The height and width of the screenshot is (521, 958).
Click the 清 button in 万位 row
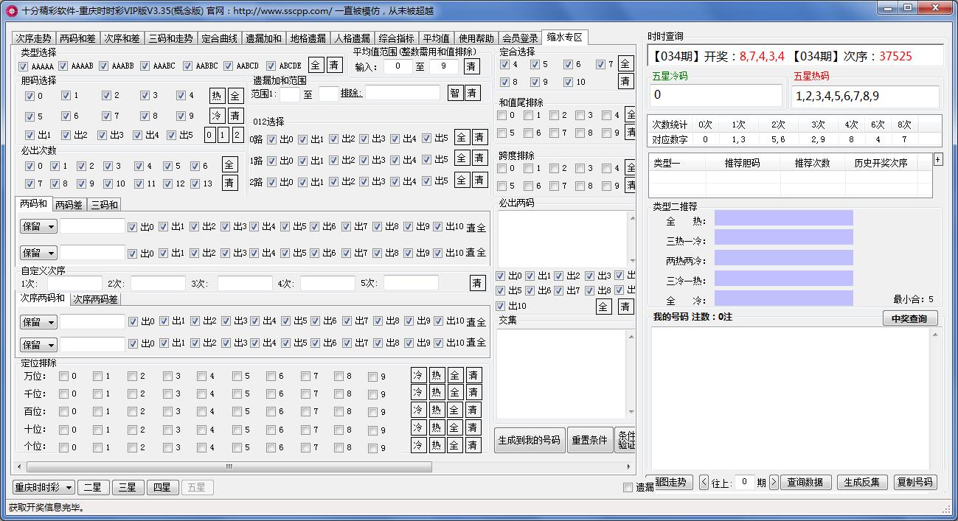click(x=473, y=375)
